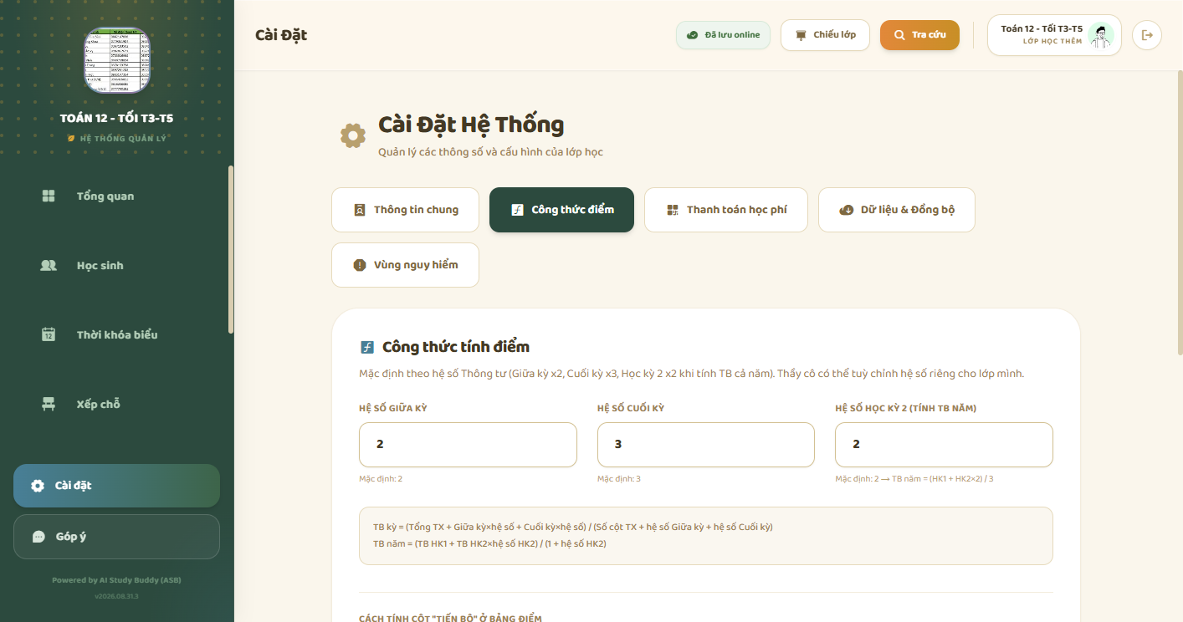Viewport: 1183px width, 622px height.
Task: Click the Cài đặt gear icon in sidebar
Action: point(38,486)
